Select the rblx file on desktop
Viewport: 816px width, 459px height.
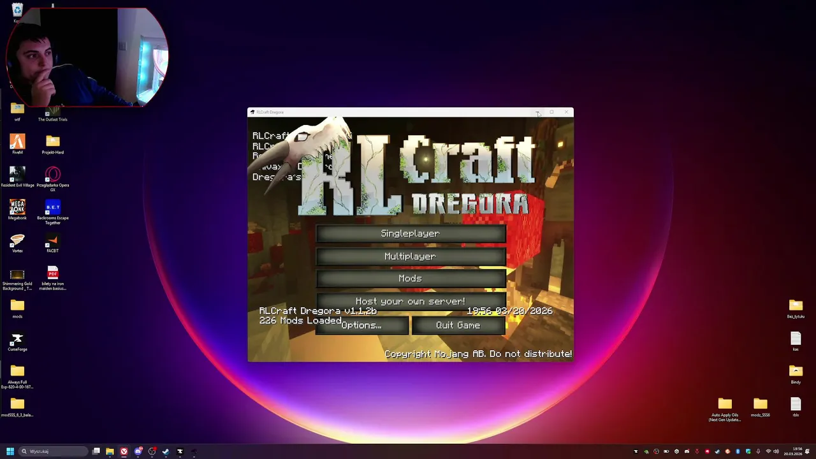pos(796,407)
